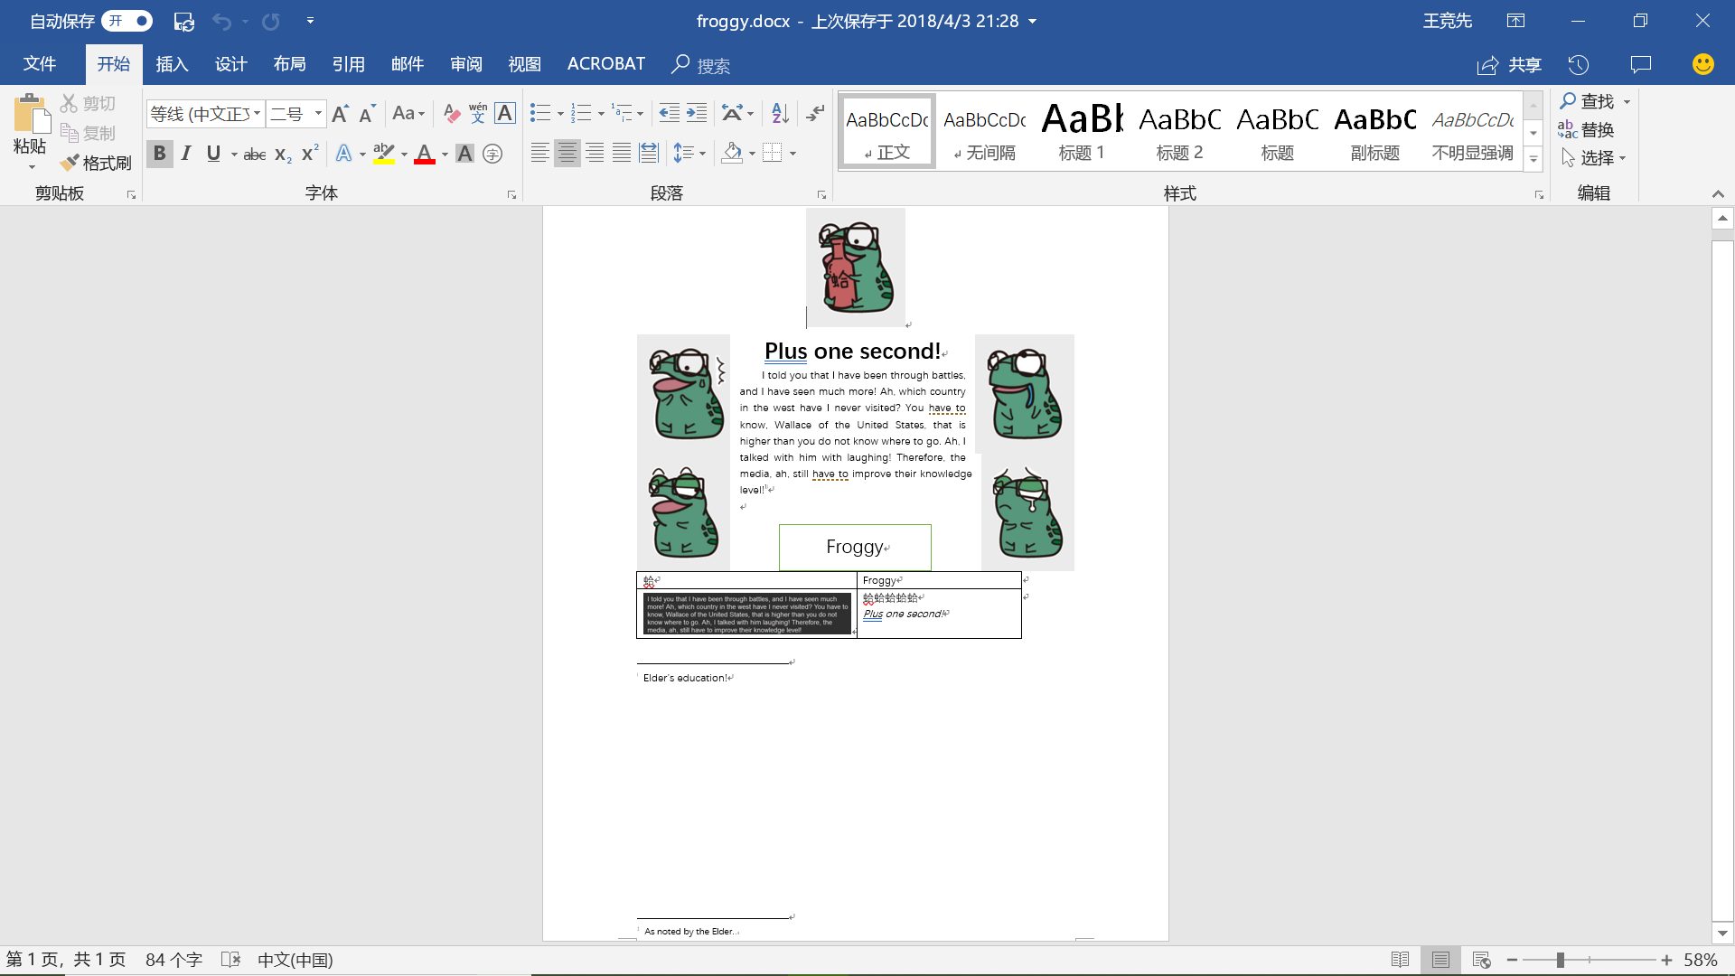This screenshot has width=1735, height=976.
Task: Click the 替换 Replace button
Action: click(1587, 130)
